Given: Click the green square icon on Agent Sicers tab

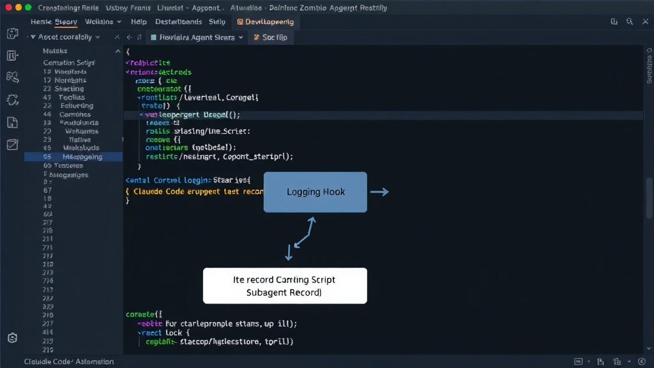Looking at the screenshot, I should (153, 38).
